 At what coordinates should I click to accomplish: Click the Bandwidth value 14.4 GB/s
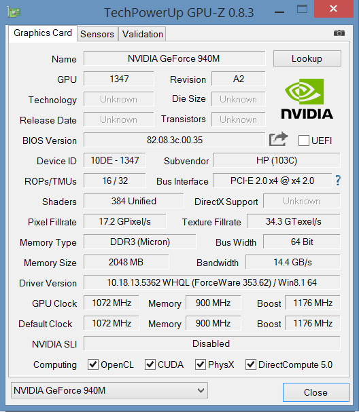(293, 262)
